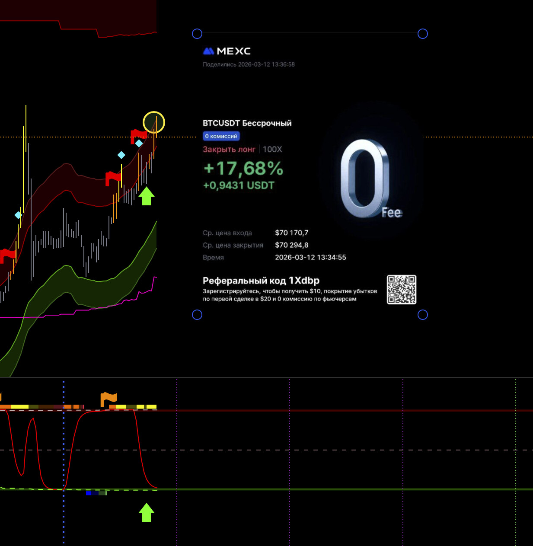The width and height of the screenshot is (533, 546).
Task: Select the bottom-right image selection handle
Action: coord(423,315)
